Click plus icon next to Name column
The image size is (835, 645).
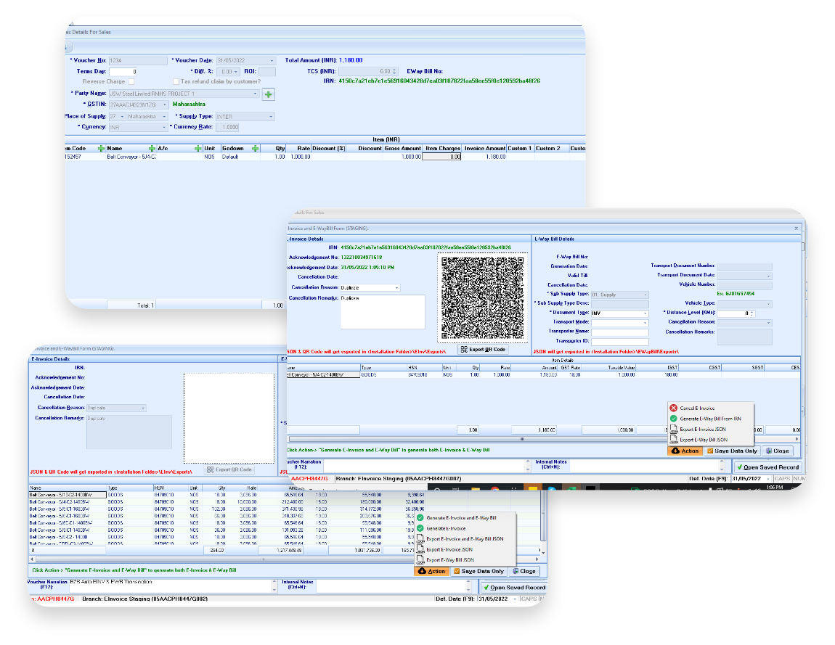coord(152,149)
